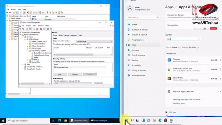
Task: Open the 'Display links in this location' dropdown
Action: click(x=94, y=41)
